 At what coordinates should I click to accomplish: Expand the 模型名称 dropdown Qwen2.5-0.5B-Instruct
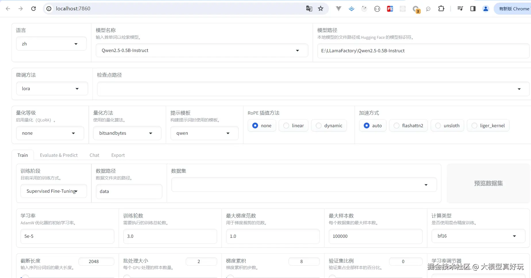pos(202,50)
